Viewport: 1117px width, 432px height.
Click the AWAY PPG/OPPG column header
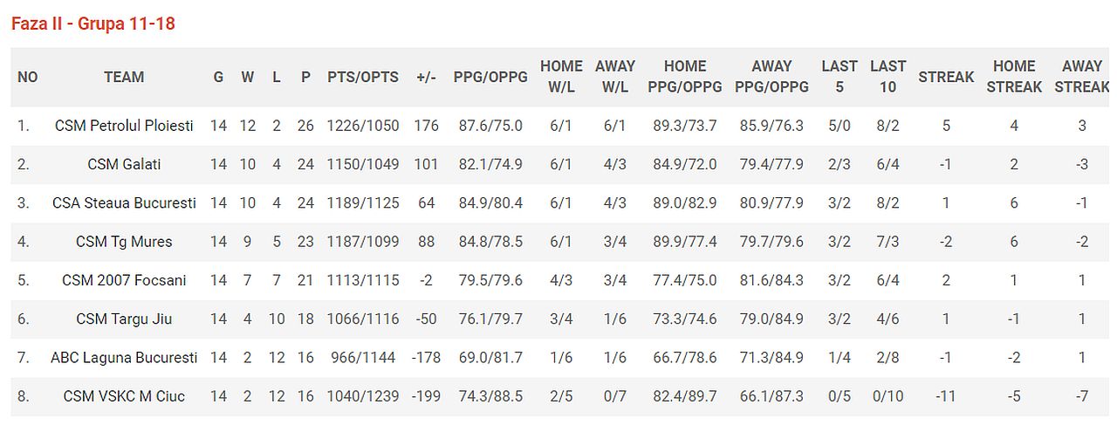tap(771, 77)
